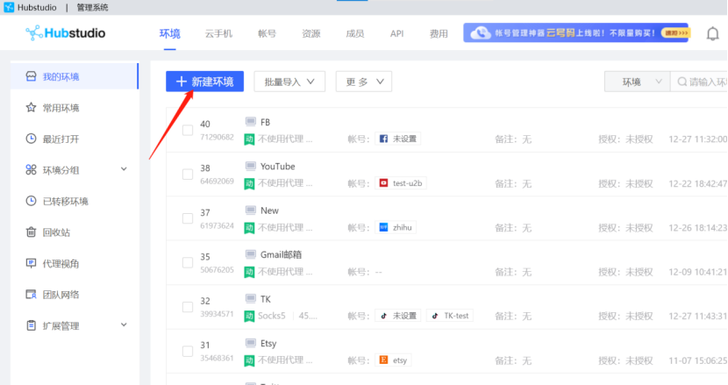This screenshot has height=385, width=728.
Task: Click timestamp 12-27 11:43:31
Action: click(x=698, y=316)
